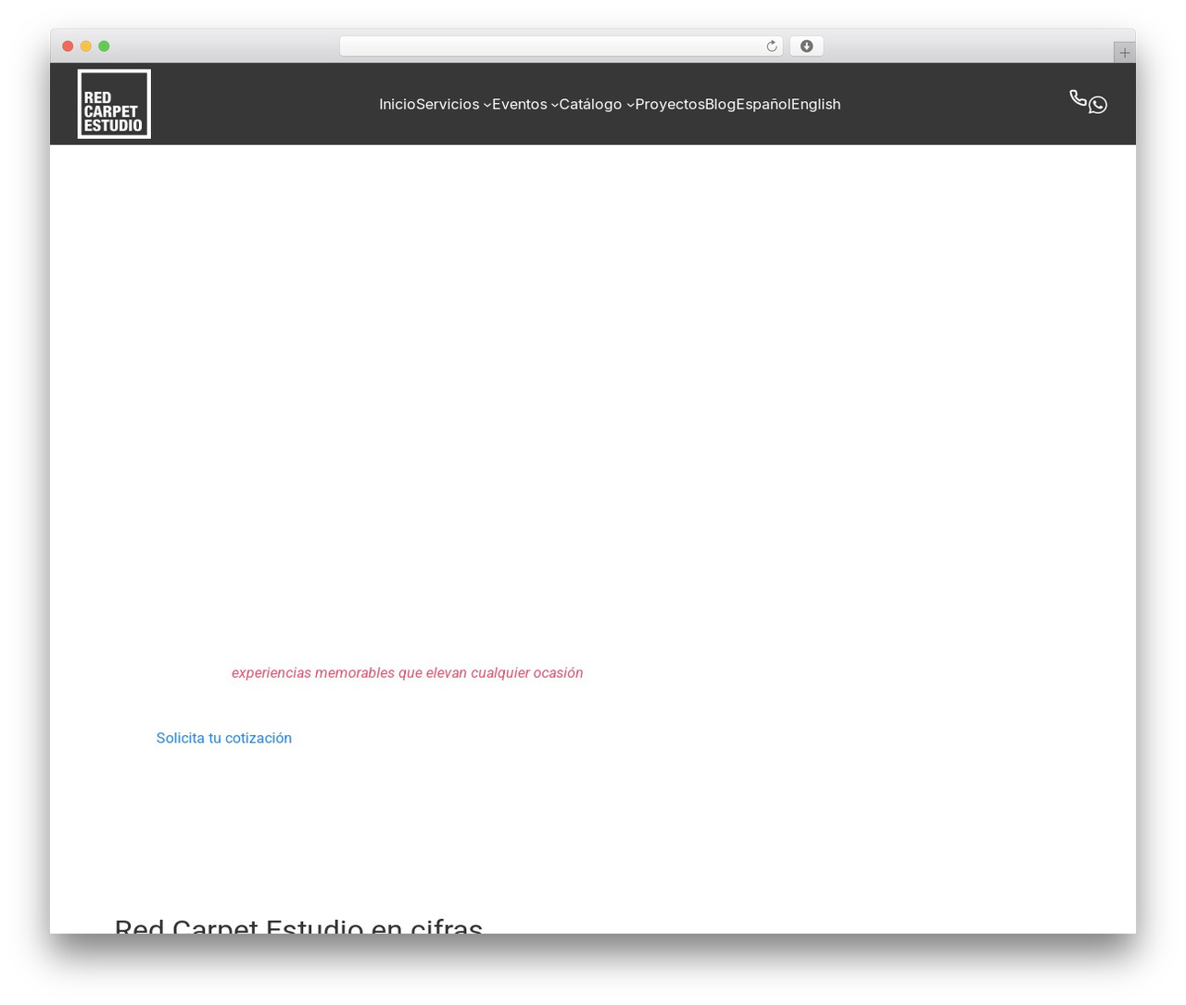Click the phone call icon
1186x1005 pixels.
[1078, 98]
